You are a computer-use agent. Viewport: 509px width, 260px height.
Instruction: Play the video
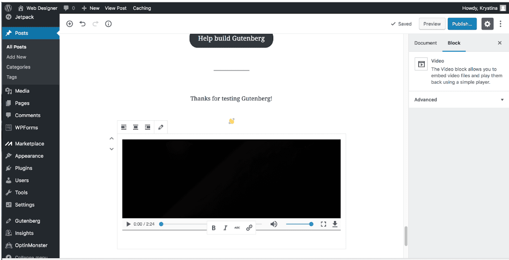128,224
